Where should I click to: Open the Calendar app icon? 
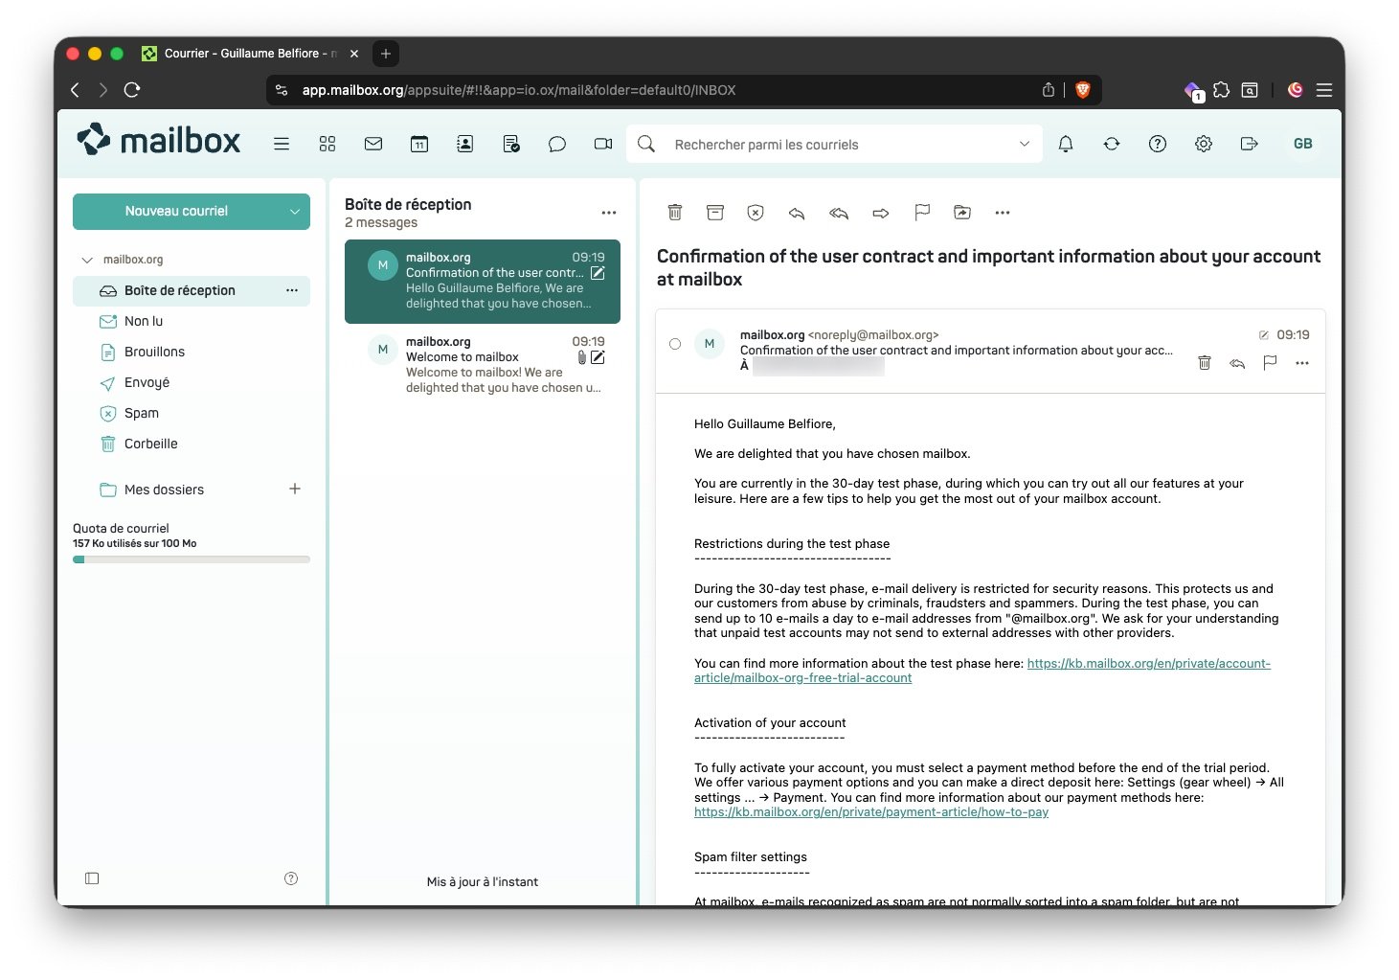click(418, 144)
